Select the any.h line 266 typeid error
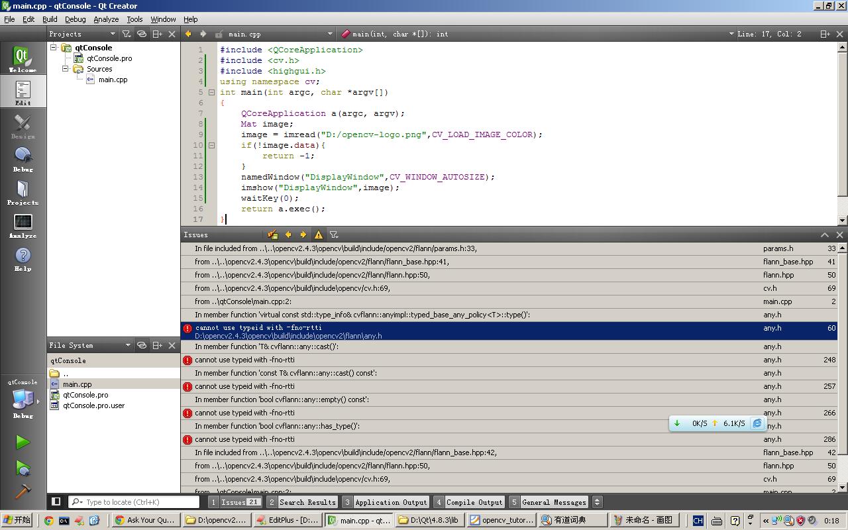 pyautogui.click(x=509, y=413)
